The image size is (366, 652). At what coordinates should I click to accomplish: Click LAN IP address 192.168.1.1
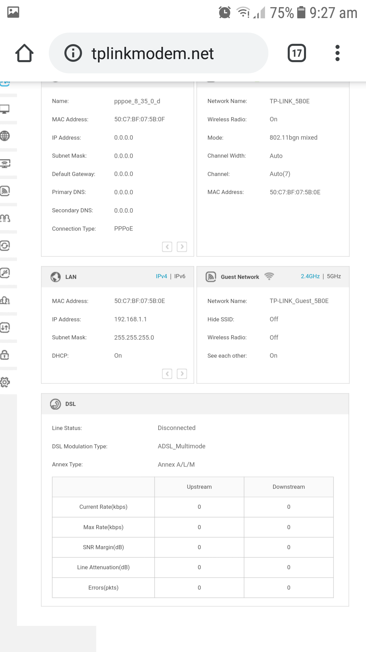130,319
